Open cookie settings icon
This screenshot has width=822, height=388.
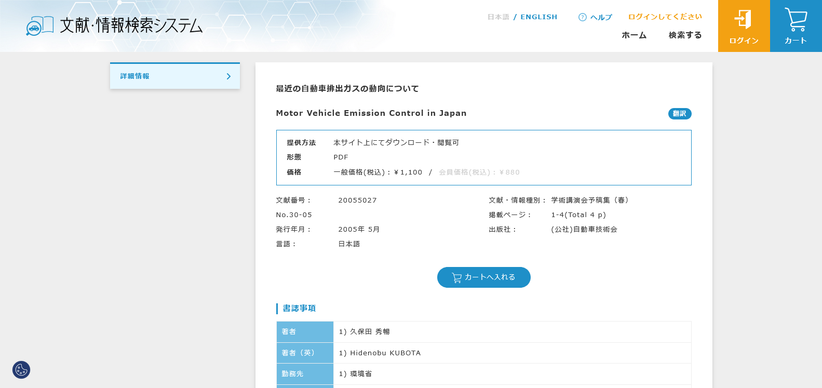point(21,370)
